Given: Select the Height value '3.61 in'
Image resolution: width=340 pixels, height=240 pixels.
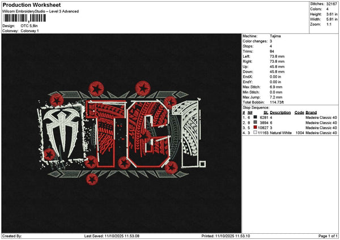Looking at the screenshot, I should pos(331,14).
